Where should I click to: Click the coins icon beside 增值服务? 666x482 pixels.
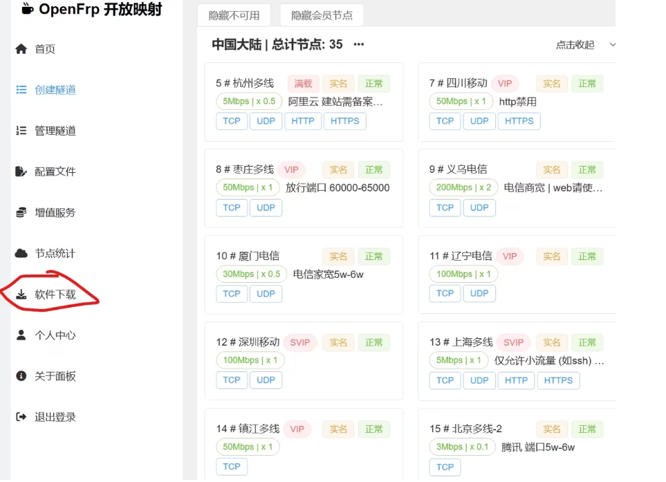(21, 212)
